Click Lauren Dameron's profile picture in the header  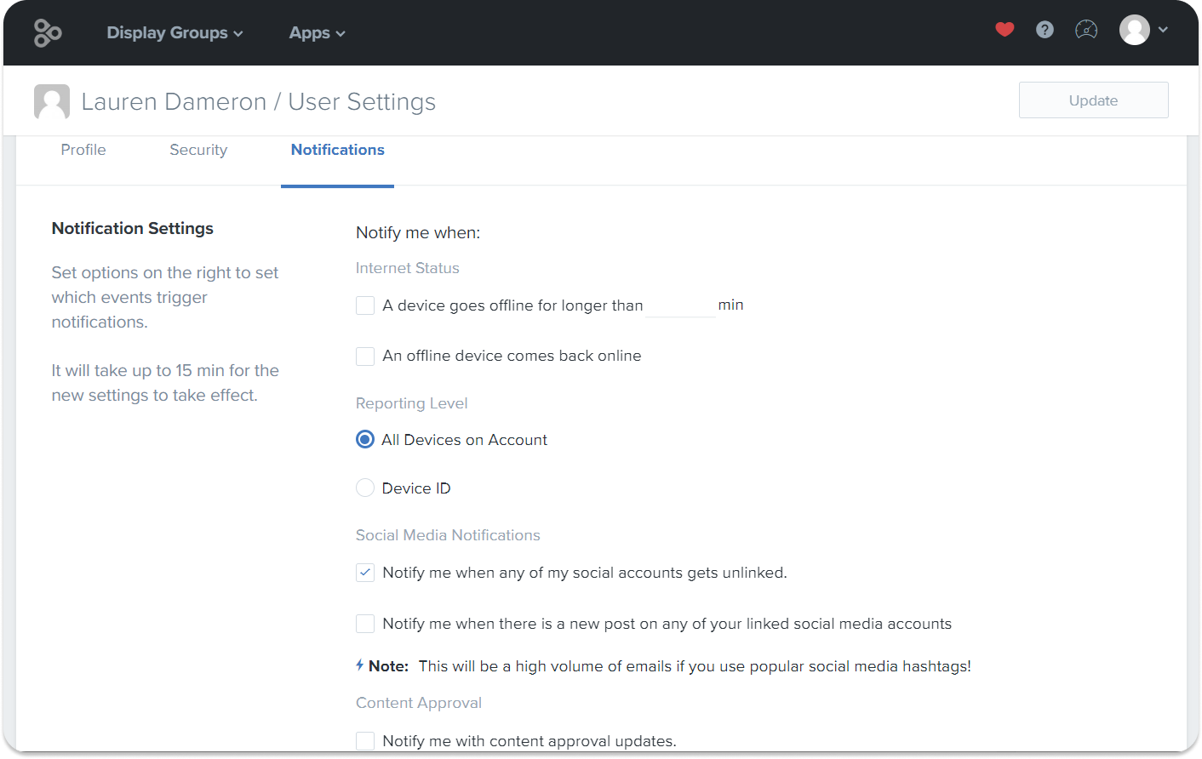point(52,101)
